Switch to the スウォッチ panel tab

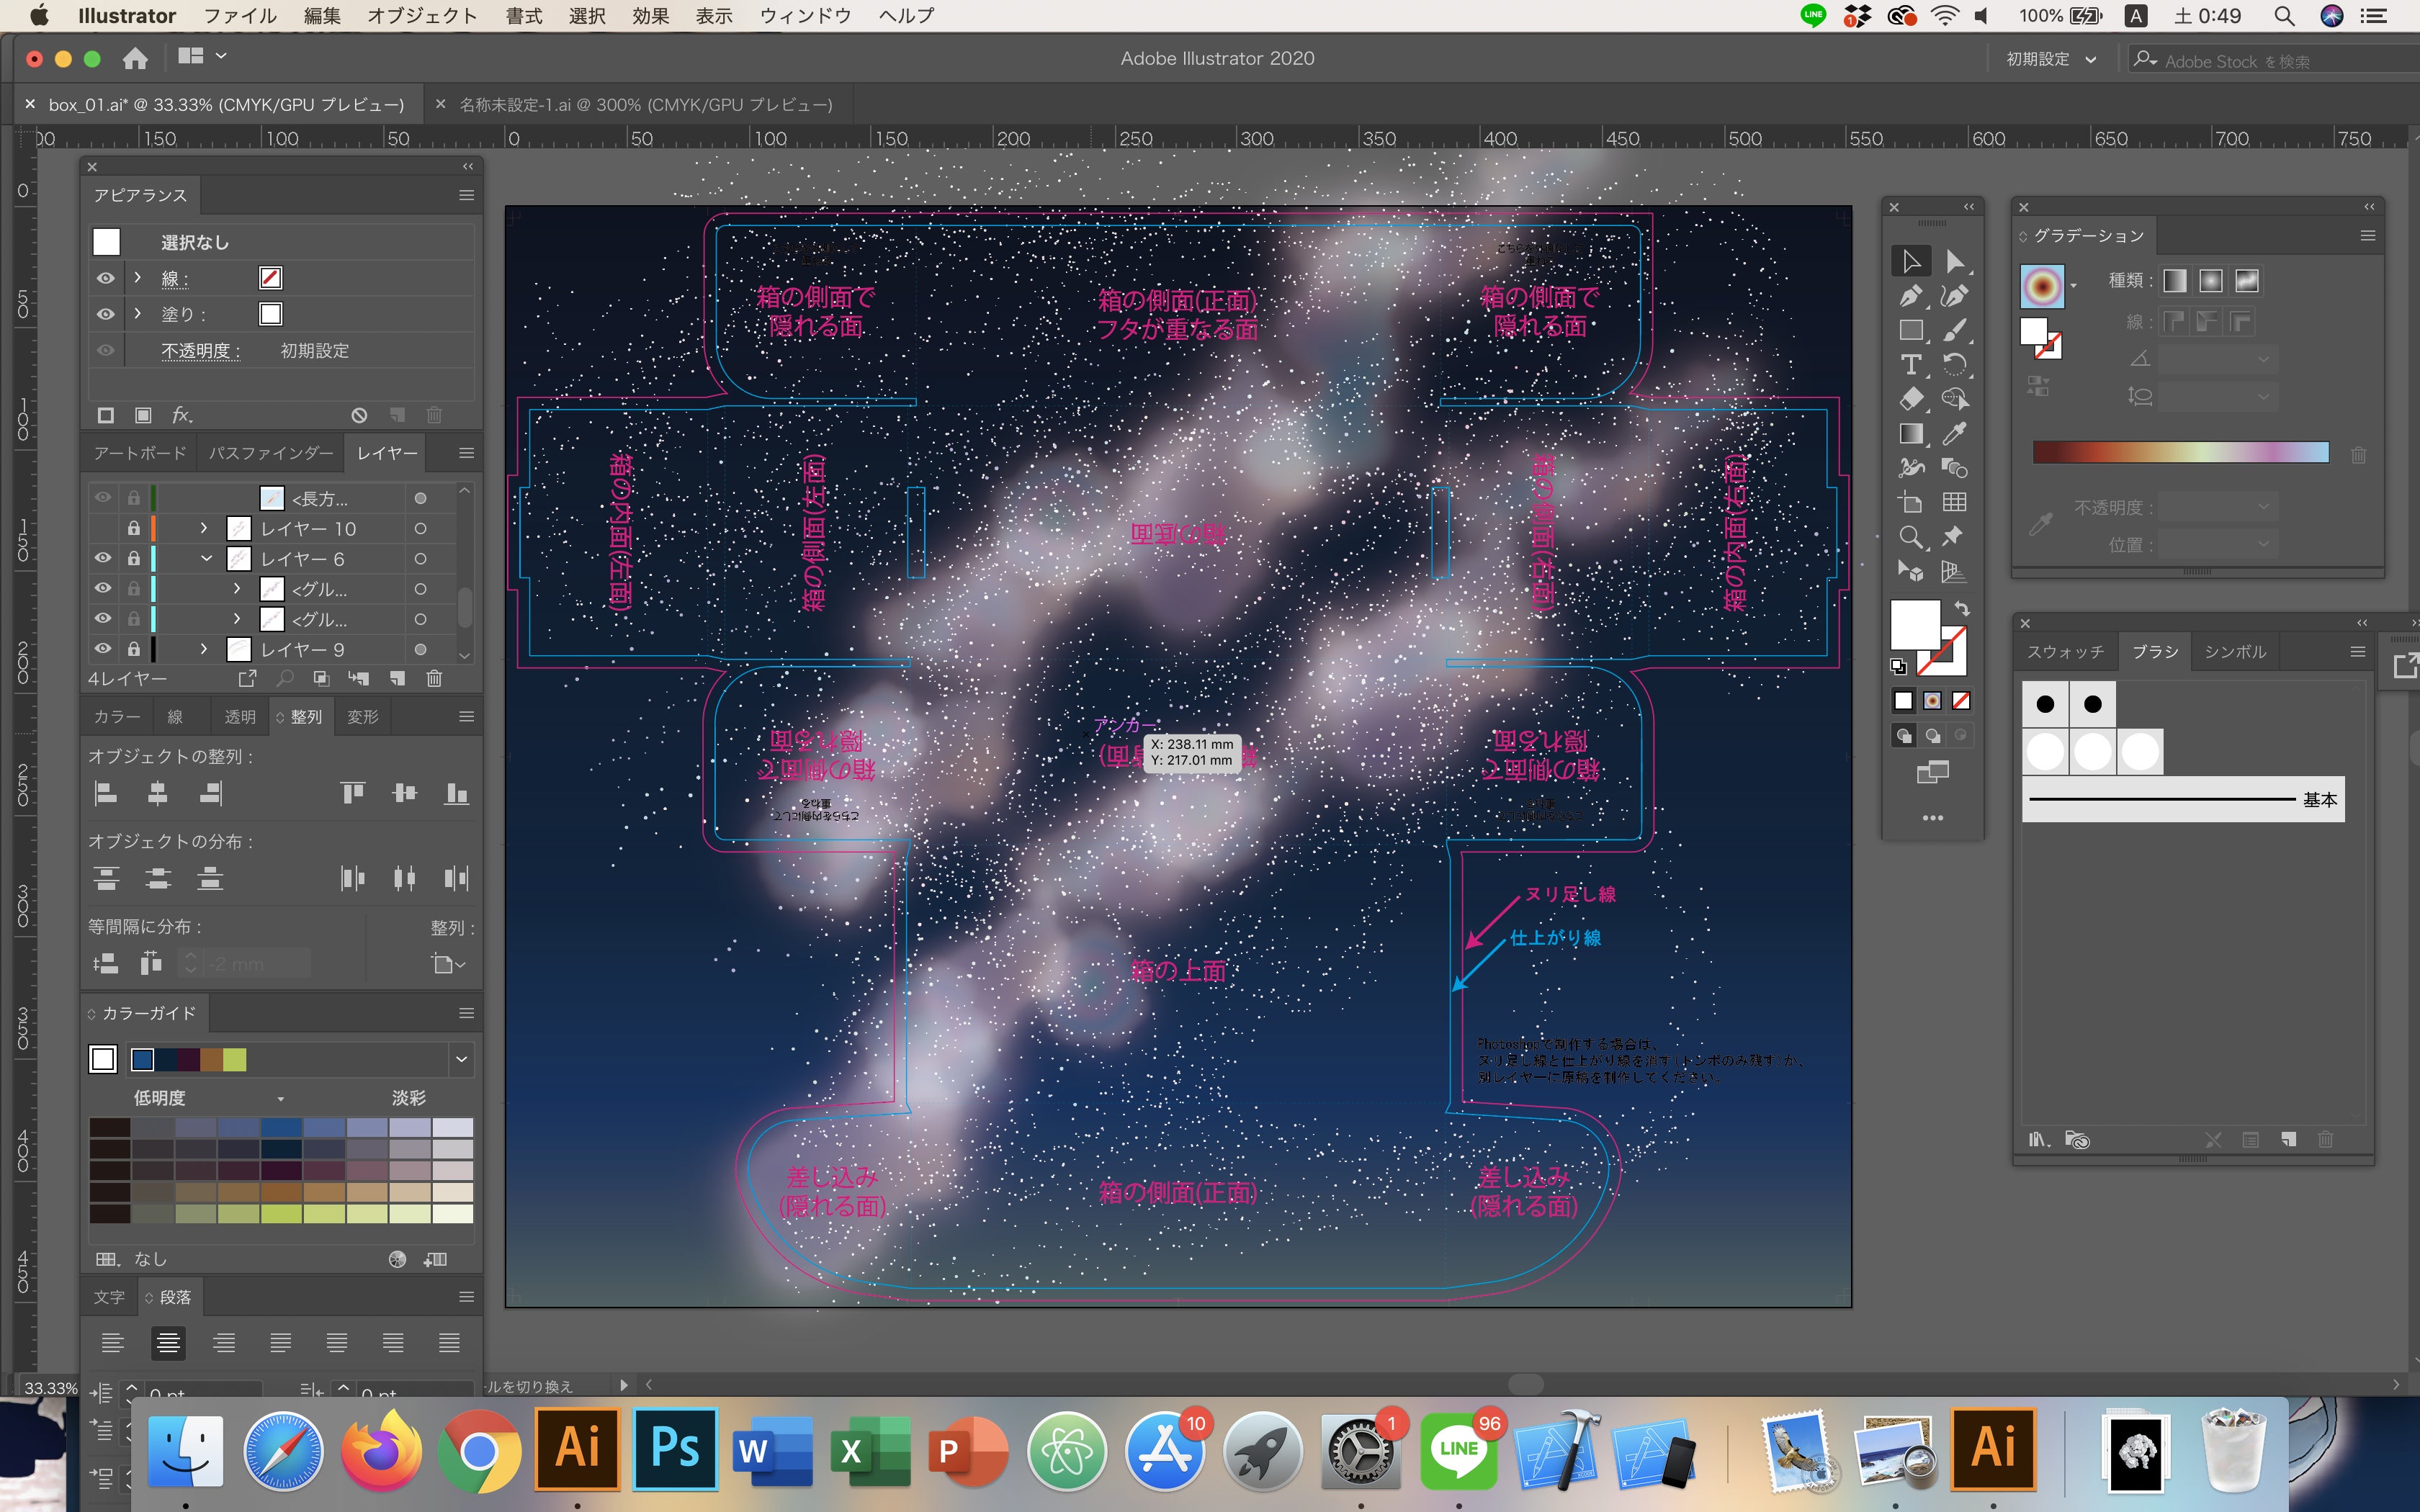pyautogui.click(x=2064, y=652)
